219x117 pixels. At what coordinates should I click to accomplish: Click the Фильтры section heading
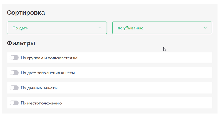[x=21, y=43]
